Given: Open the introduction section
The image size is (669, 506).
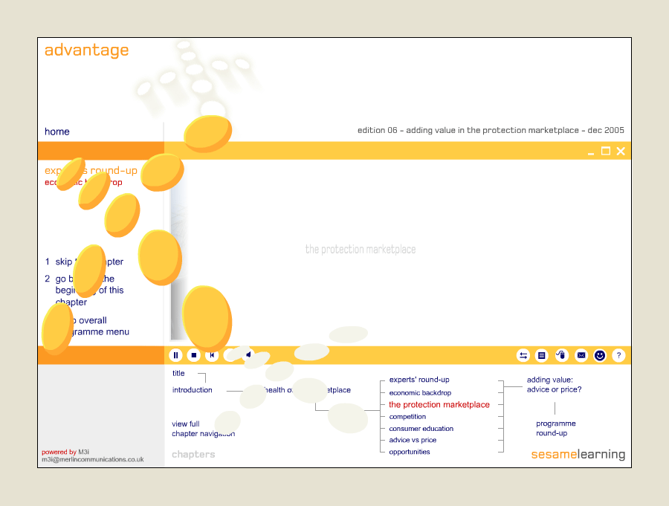Looking at the screenshot, I should point(192,390).
